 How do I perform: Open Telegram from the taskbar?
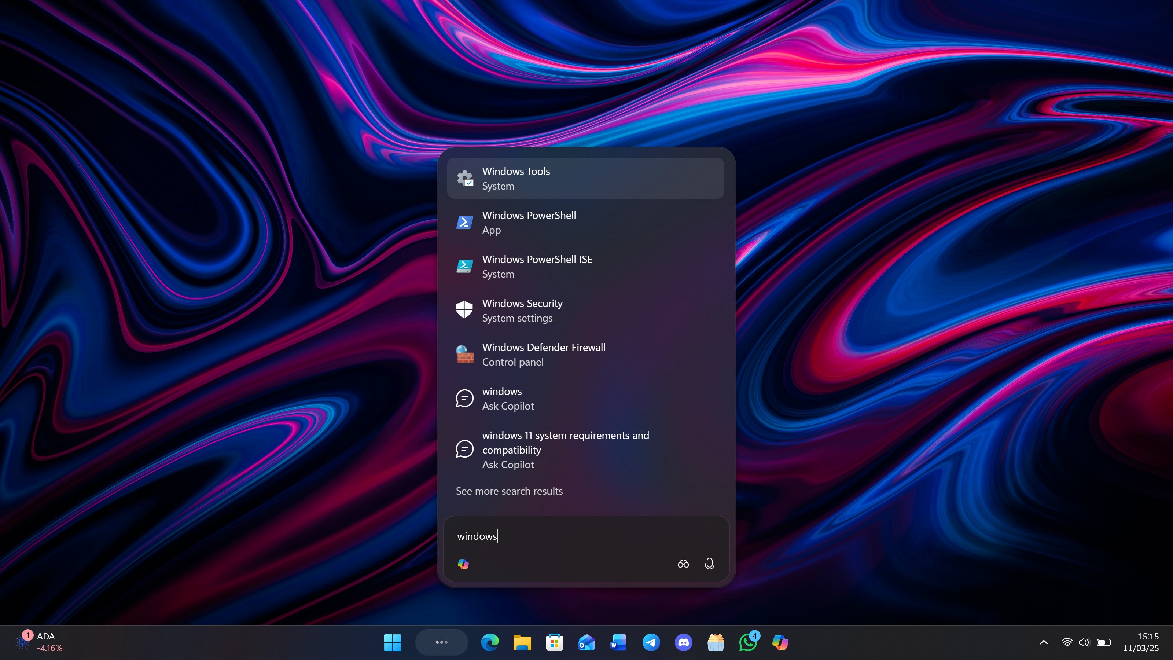pos(651,642)
